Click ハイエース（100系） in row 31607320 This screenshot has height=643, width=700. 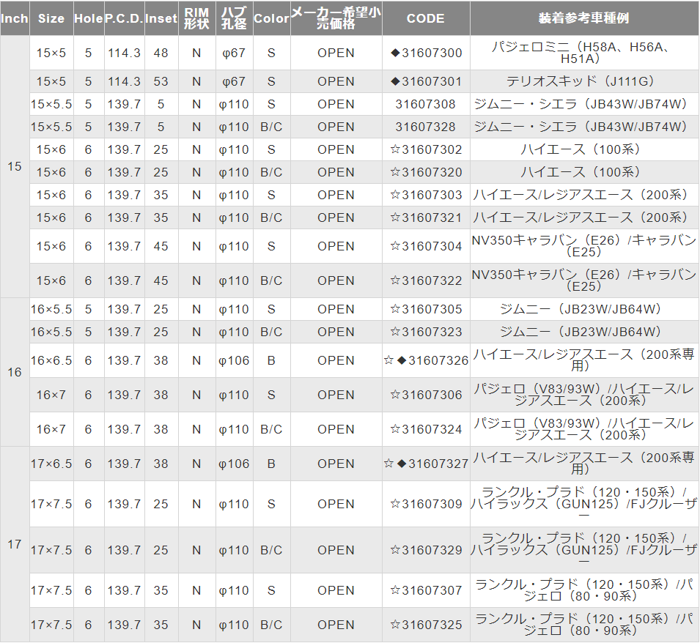pyautogui.click(x=584, y=173)
